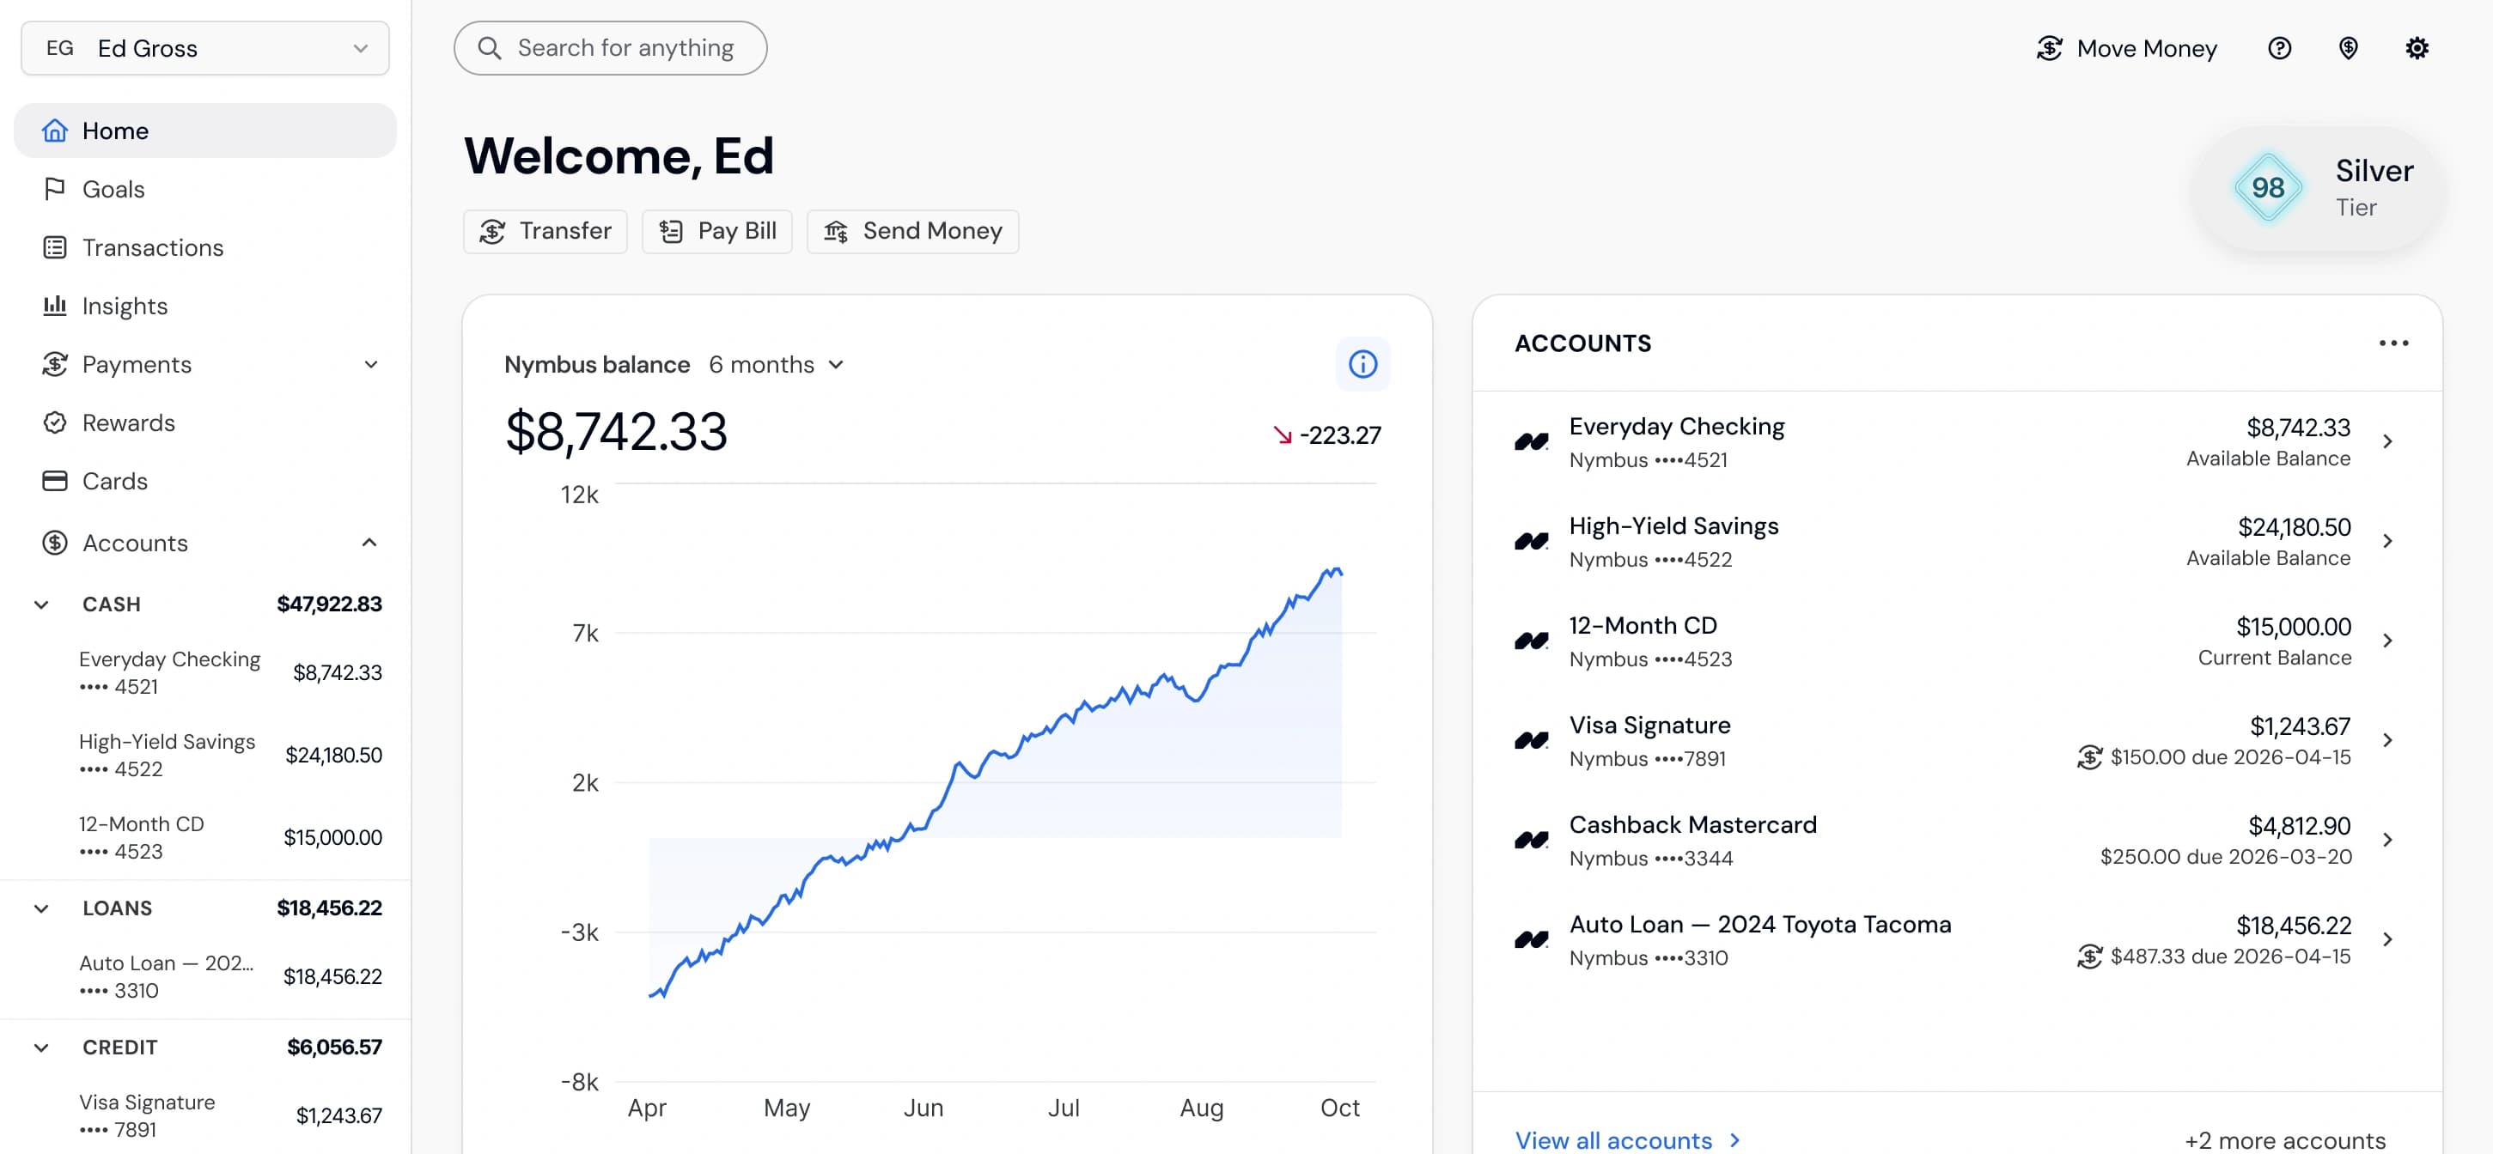The width and height of the screenshot is (2493, 1154).
Task: Click into the Search for anything field
Action: coord(610,48)
